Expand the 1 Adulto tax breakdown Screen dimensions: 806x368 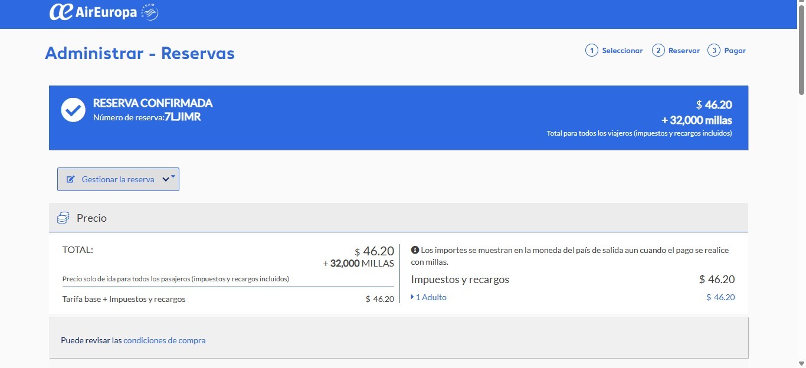[429, 297]
